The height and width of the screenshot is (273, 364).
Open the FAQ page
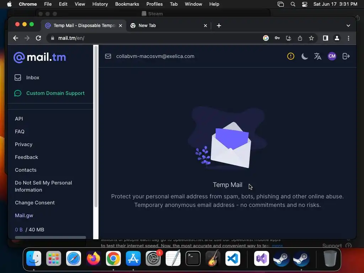[x=20, y=132]
